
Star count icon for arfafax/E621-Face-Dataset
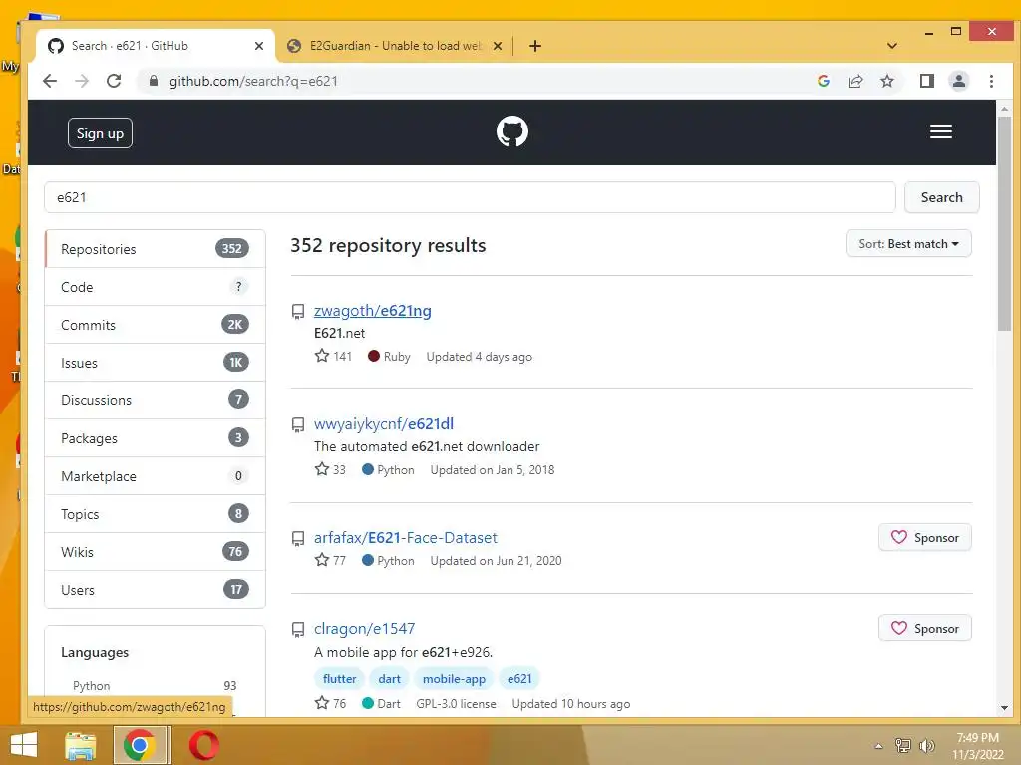[322, 560]
